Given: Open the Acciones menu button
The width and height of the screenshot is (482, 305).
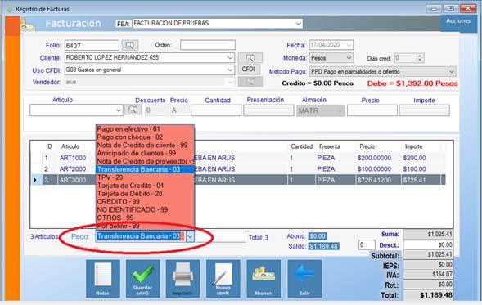Looking at the screenshot, I should (x=458, y=21).
